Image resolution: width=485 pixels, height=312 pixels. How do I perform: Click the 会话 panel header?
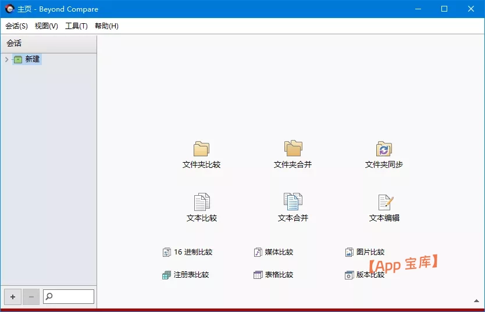tap(49, 44)
